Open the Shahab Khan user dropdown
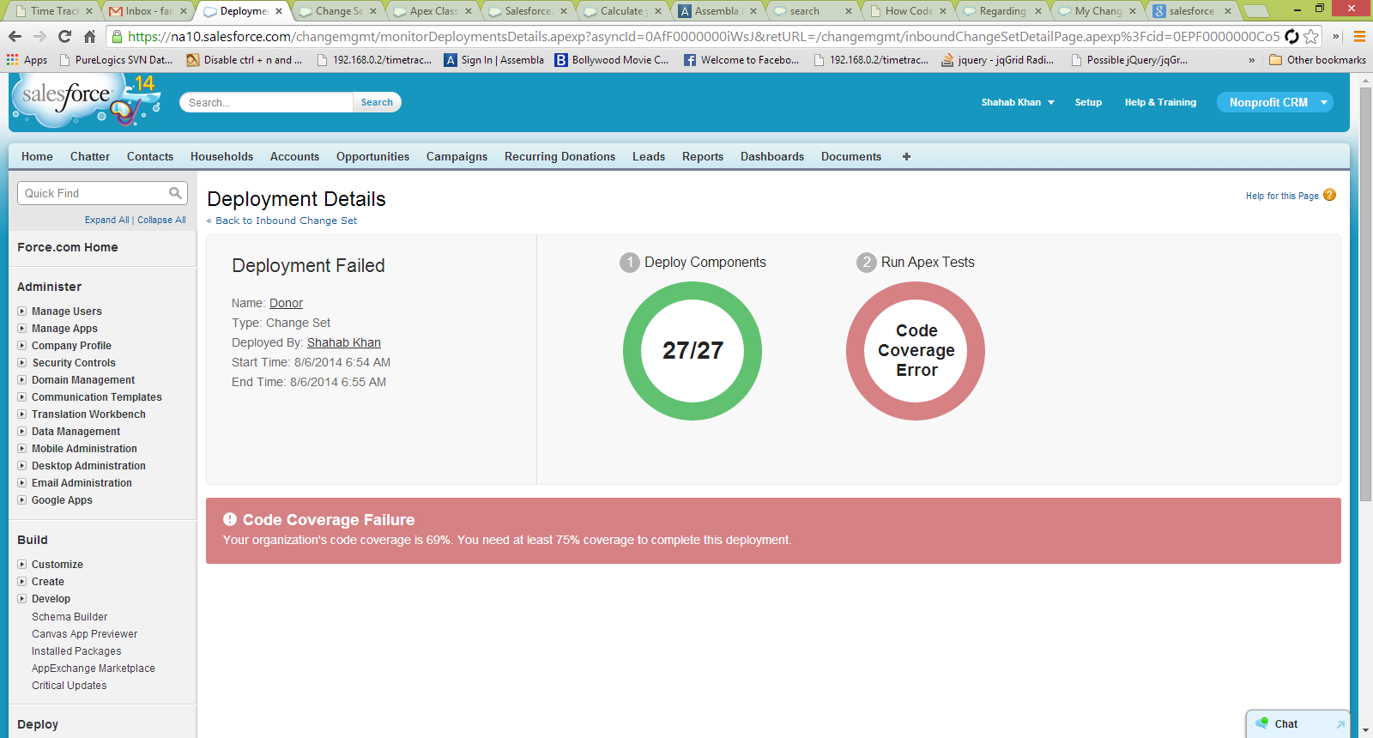Viewport: 1373px width, 738px height. [1018, 102]
